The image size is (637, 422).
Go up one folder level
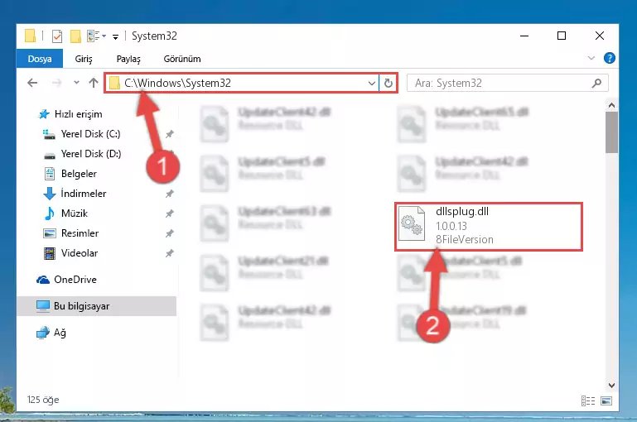coord(94,84)
